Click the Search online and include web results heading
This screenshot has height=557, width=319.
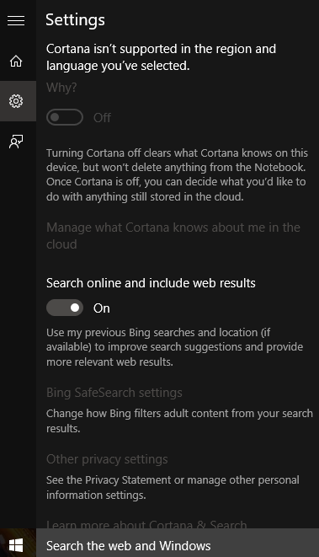(151, 283)
